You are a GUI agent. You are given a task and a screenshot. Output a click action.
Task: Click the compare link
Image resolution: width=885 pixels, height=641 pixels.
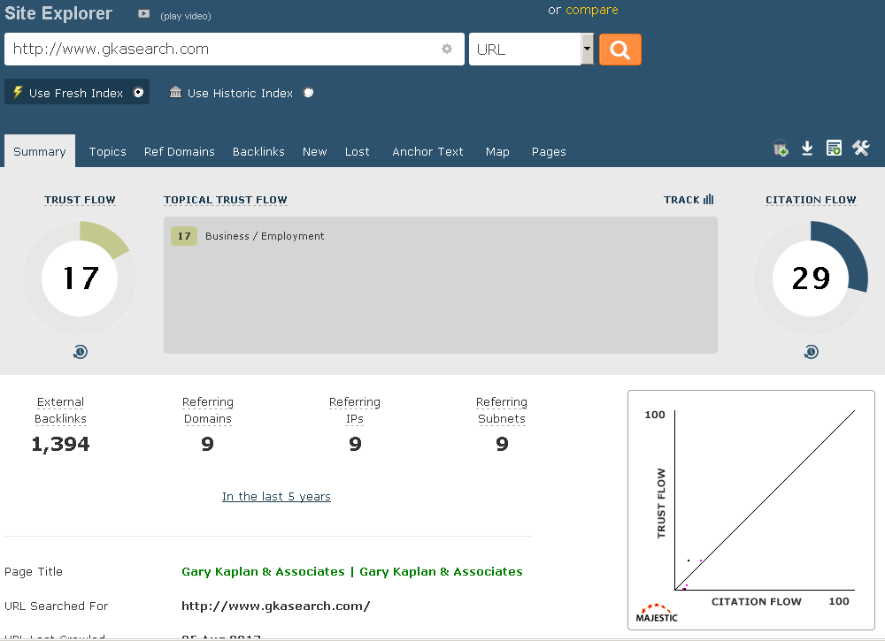click(591, 11)
